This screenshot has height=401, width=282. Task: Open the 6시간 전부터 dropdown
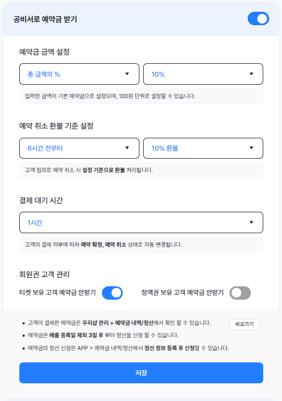[79, 148]
